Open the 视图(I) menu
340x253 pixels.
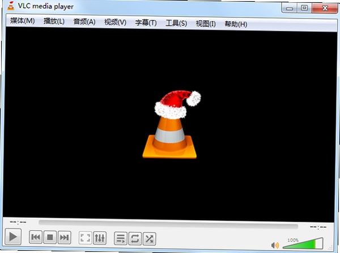point(206,23)
